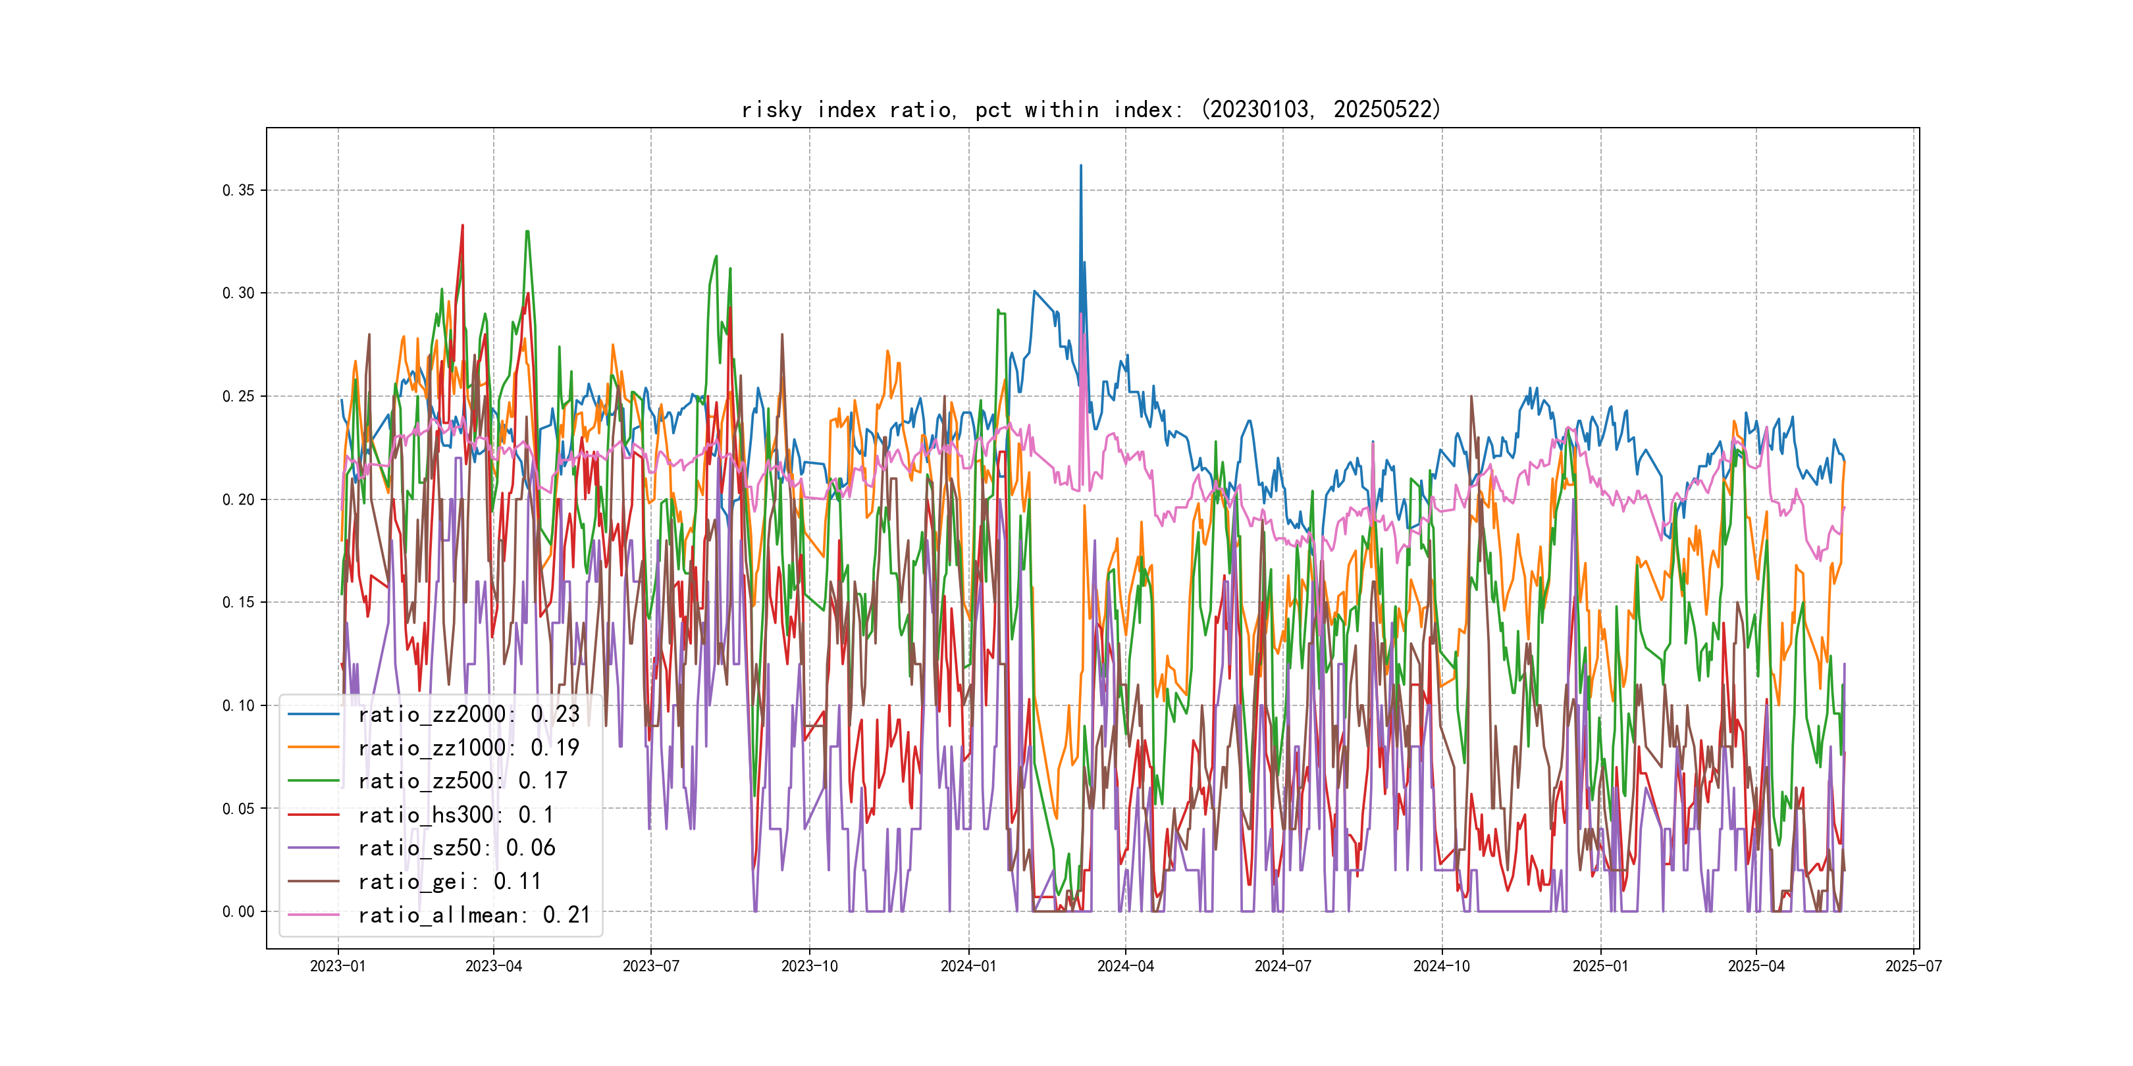Click the chart title text
Image resolution: width=2133 pixels, height=1066 pixels.
[x=1090, y=109]
